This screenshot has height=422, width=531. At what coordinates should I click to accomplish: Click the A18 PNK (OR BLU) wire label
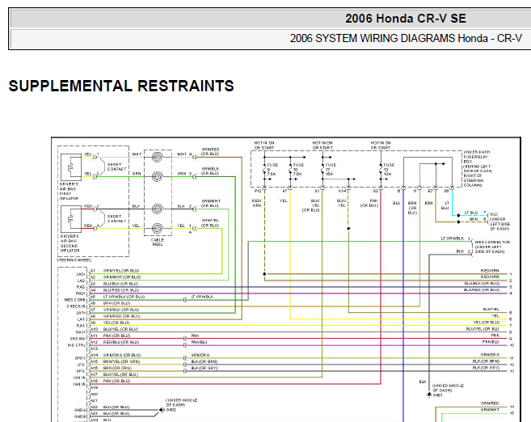pos(116,381)
